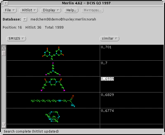This screenshot has height=135, width=165.
Task: Click the Help... button
Action: click(x=71, y=10)
